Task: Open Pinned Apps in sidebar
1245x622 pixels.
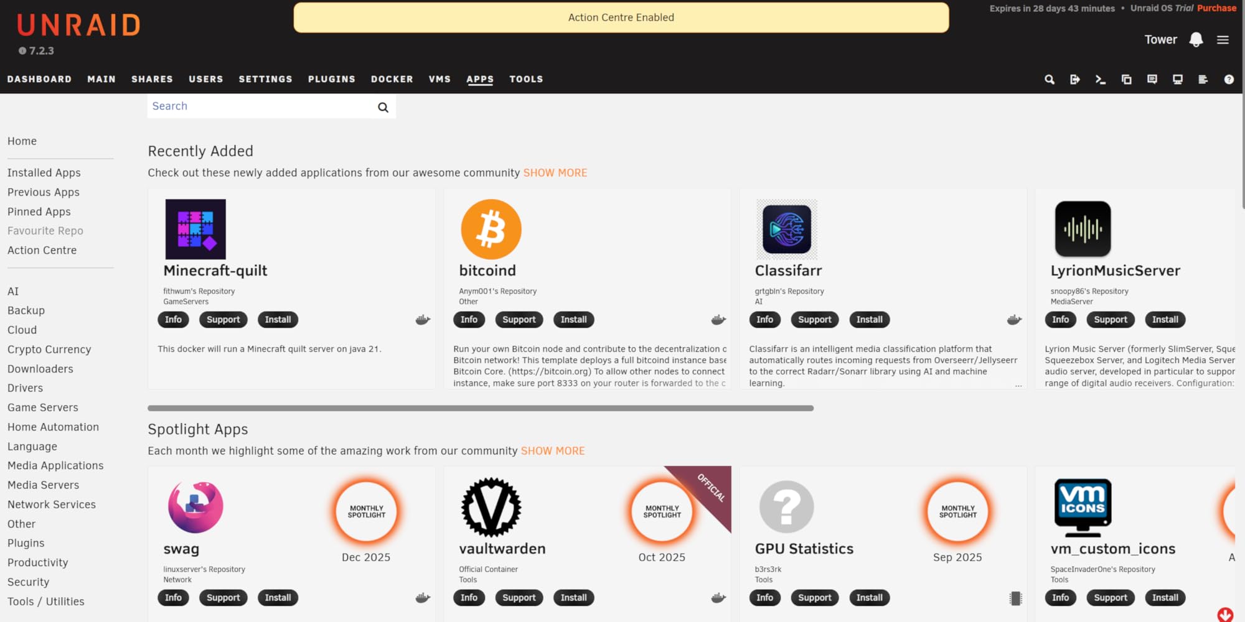Action: (39, 211)
